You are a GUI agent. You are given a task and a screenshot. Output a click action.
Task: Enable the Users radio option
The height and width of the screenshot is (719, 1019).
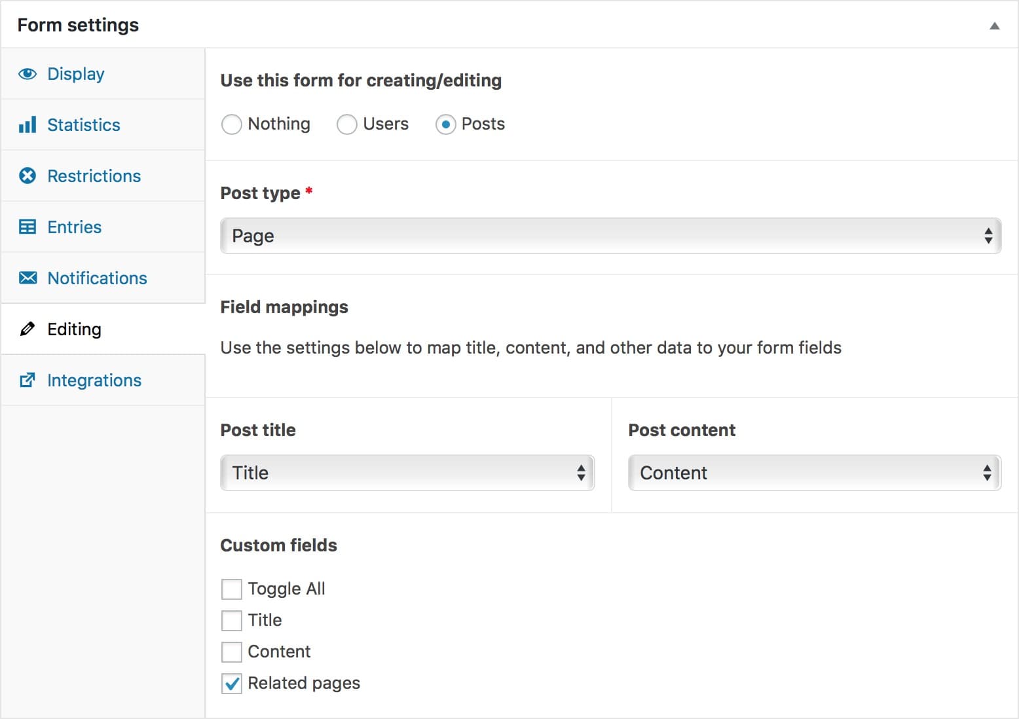point(347,124)
